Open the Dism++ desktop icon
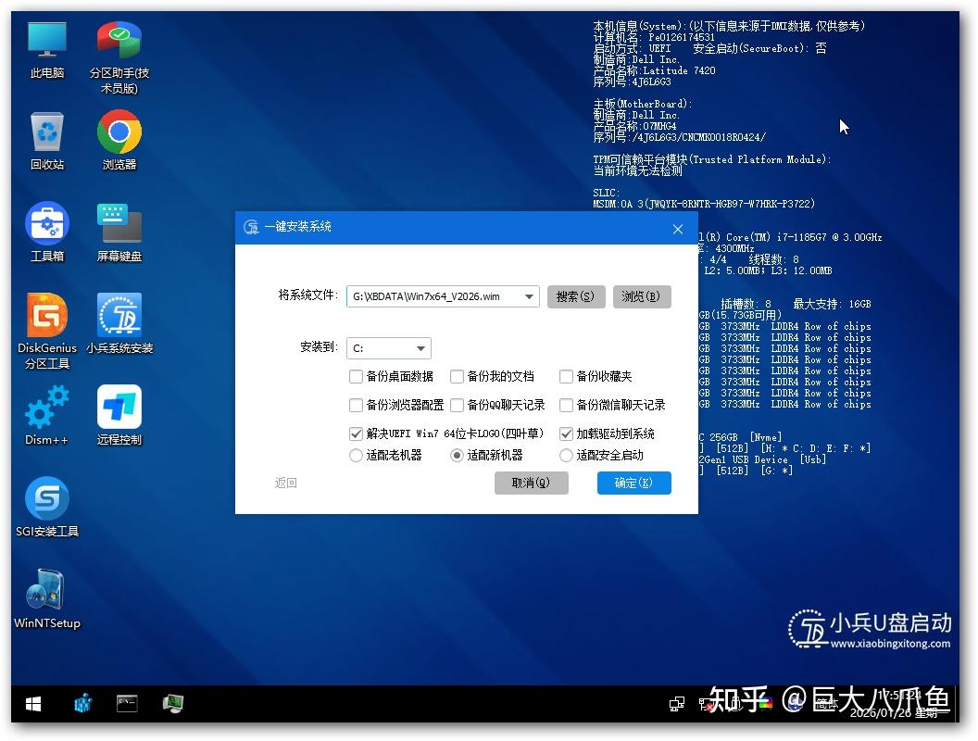978x741 pixels. pyautogui.click(x=47, y=415)
